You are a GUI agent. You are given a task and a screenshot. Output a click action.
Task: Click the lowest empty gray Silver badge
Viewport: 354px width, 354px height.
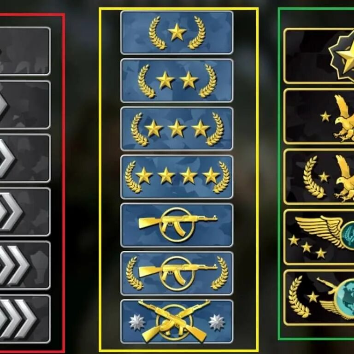click(x=25, y=51)
